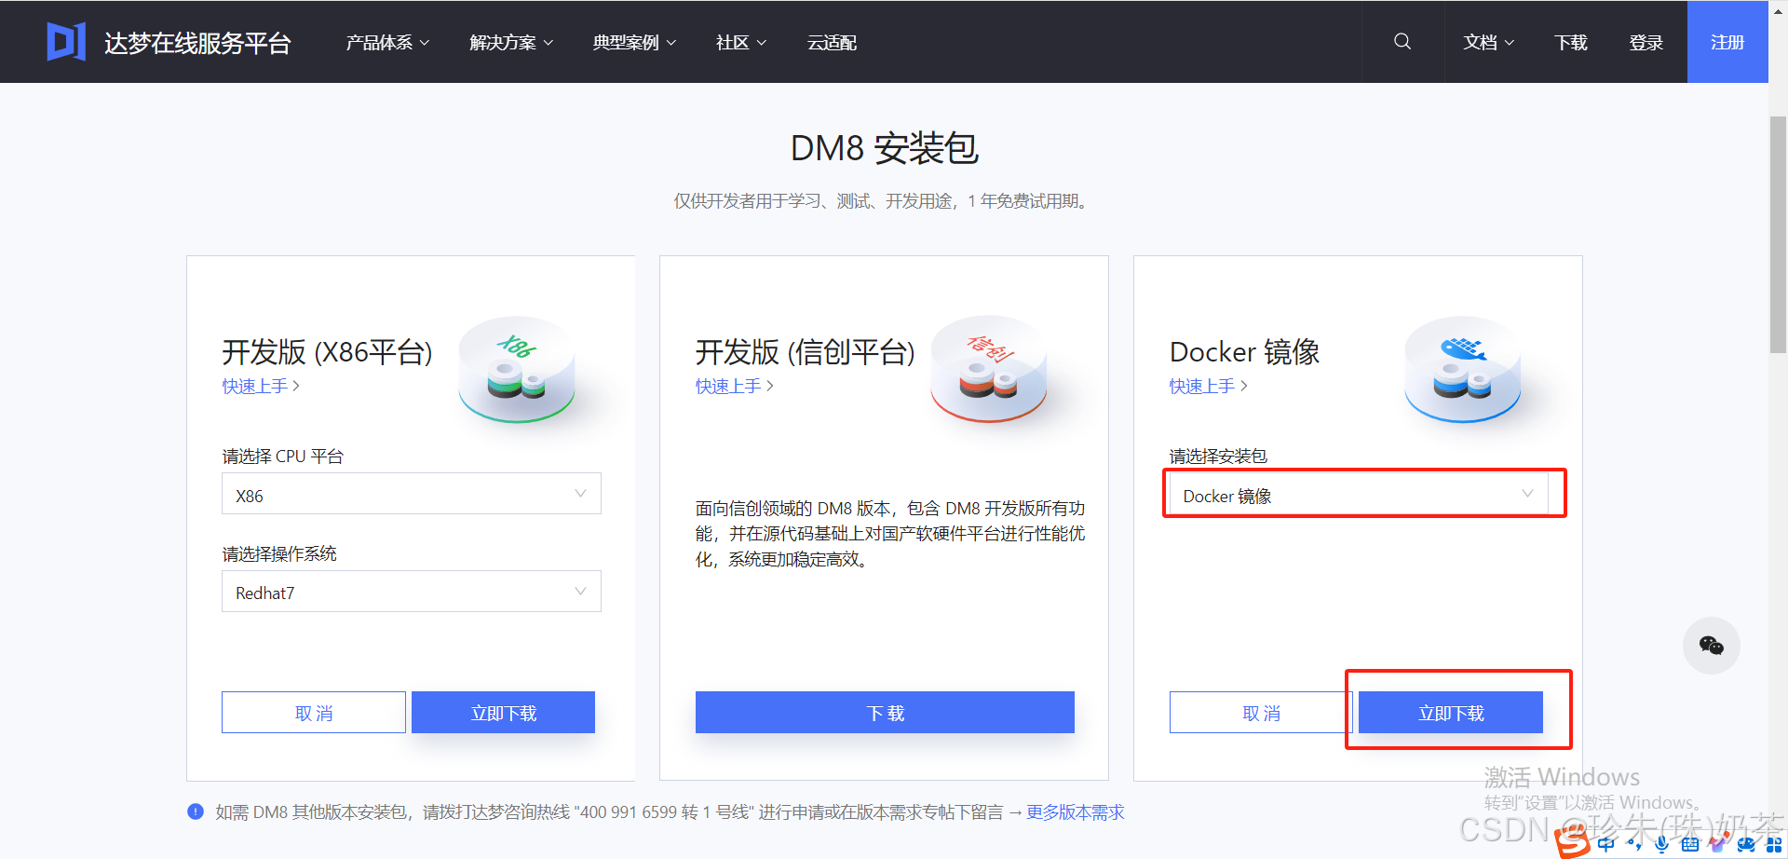Click the Docker 镜像 card title
Screen dimensions: 1788x859
pyautogui.click(x=1245, y=352)
